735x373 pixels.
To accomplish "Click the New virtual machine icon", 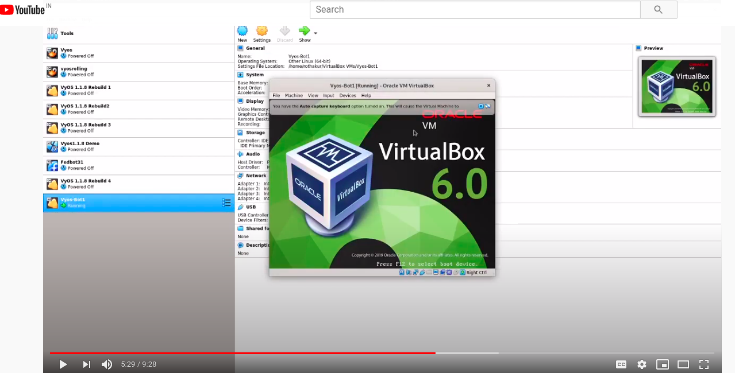I will point(243,32).
